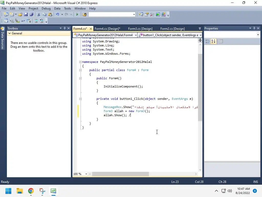Click the Display Object Member List icon

(x=6, y=21)
